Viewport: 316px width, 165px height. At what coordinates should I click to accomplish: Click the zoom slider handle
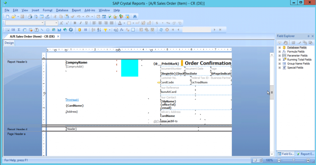[x=294, y=160]
